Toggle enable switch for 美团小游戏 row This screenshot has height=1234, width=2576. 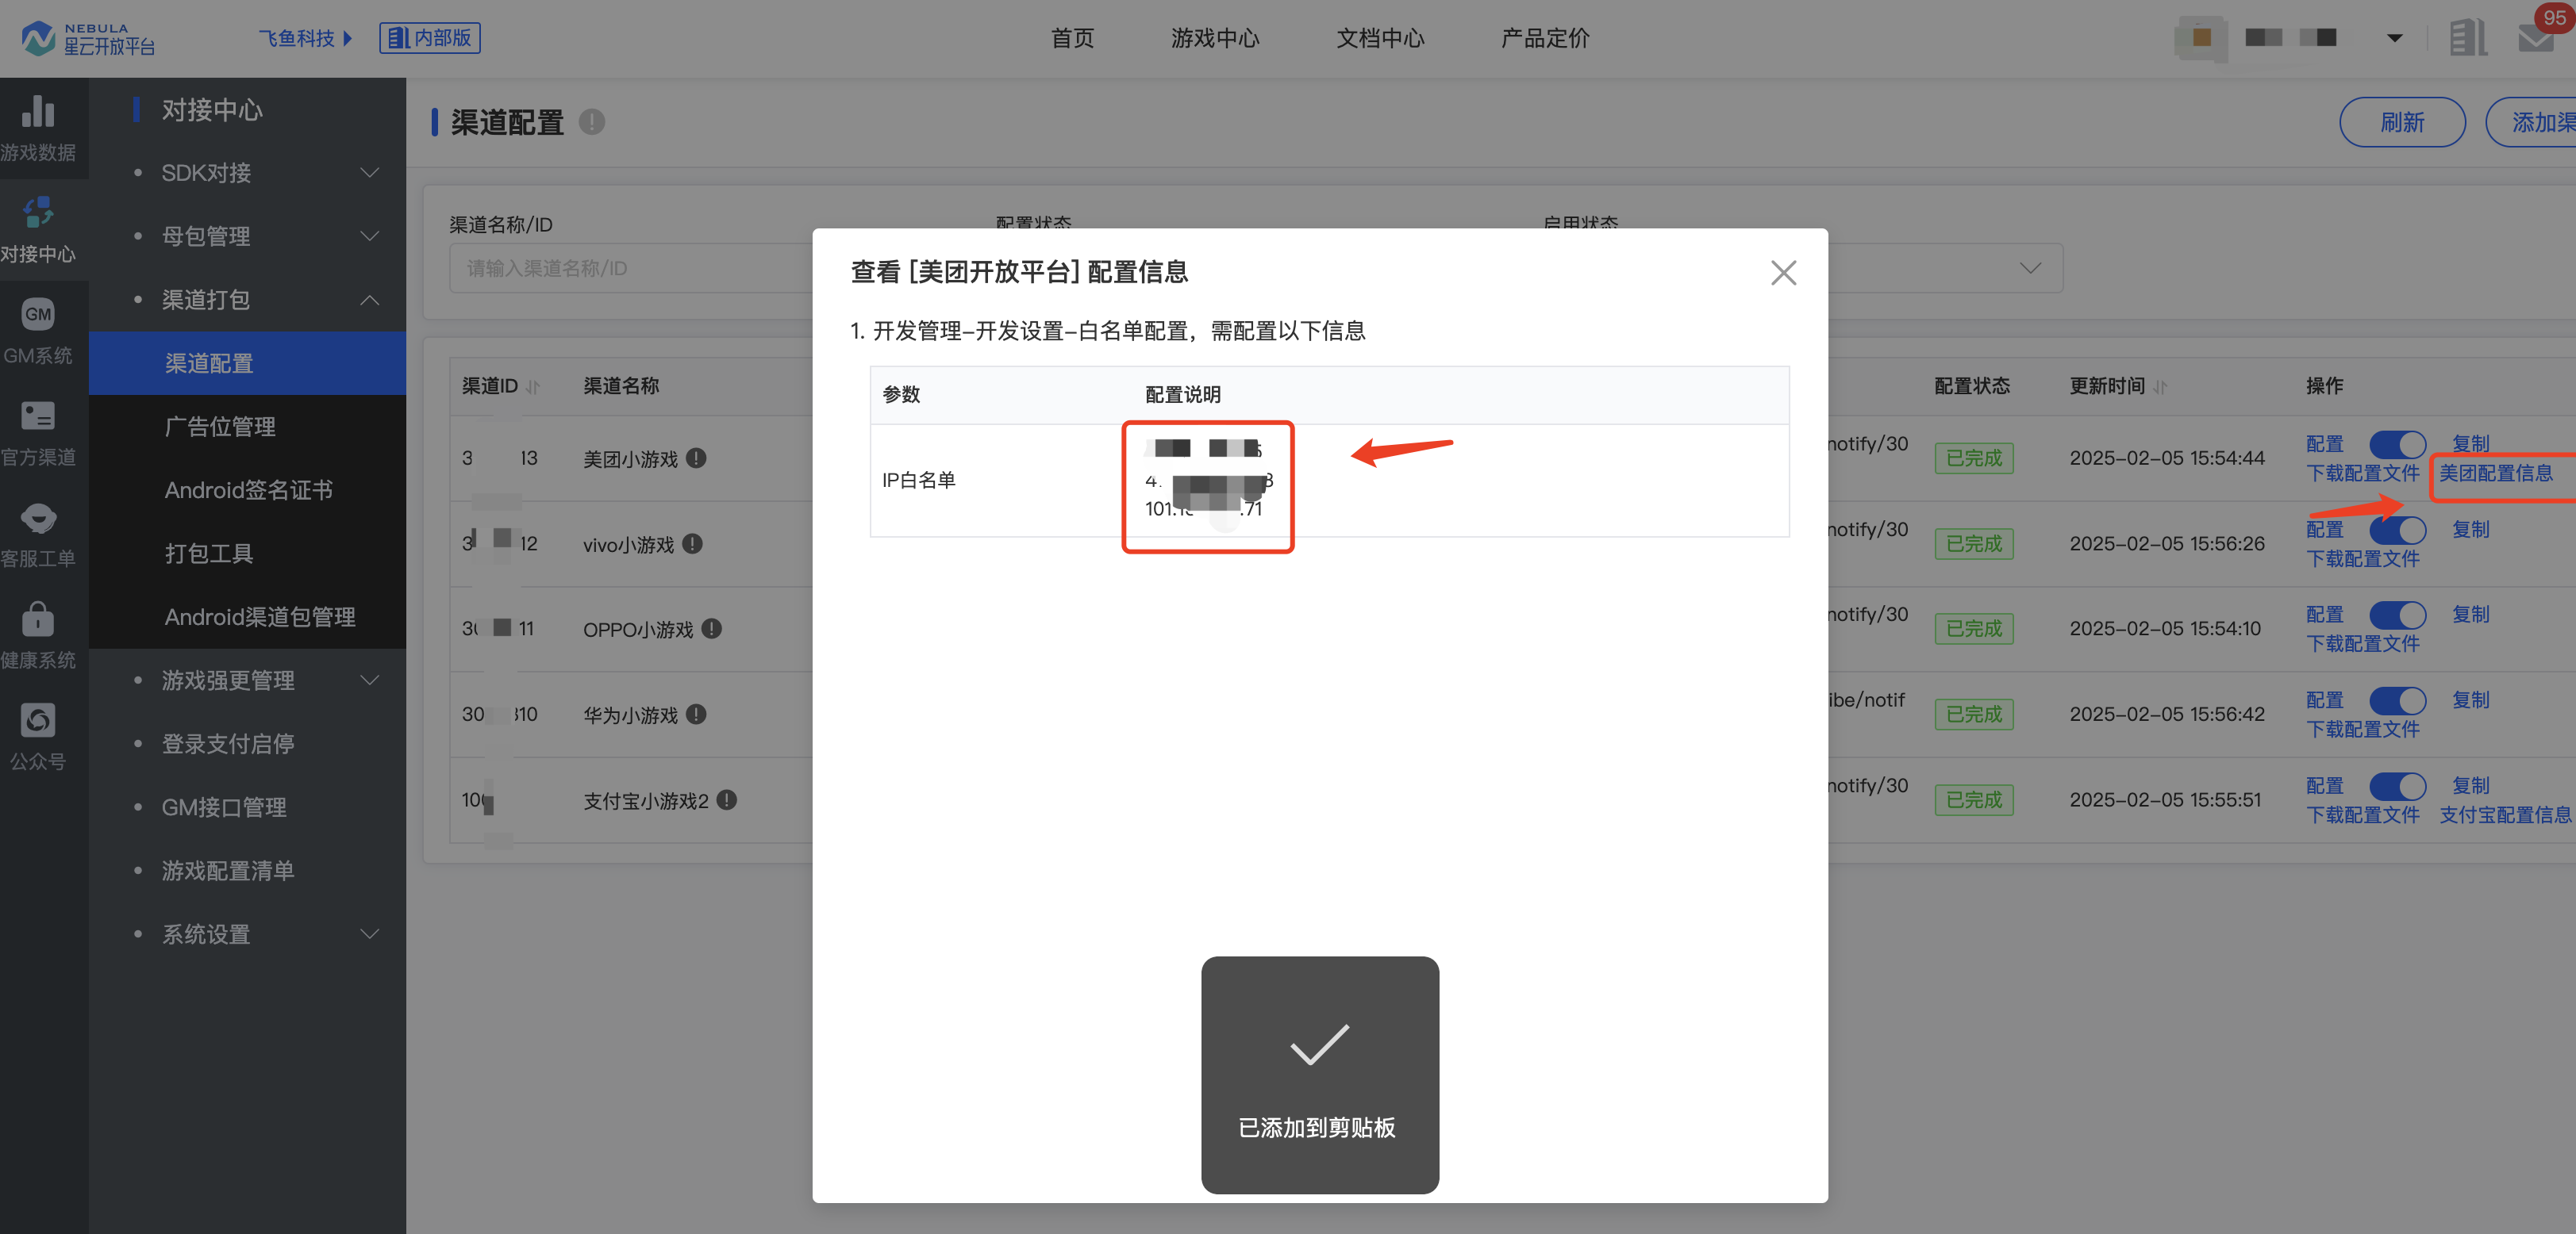point(2397,445)
